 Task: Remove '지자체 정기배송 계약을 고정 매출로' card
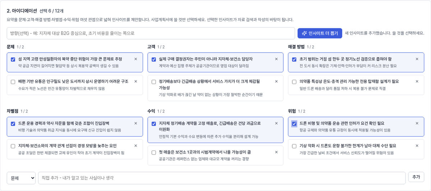point(276,123)
